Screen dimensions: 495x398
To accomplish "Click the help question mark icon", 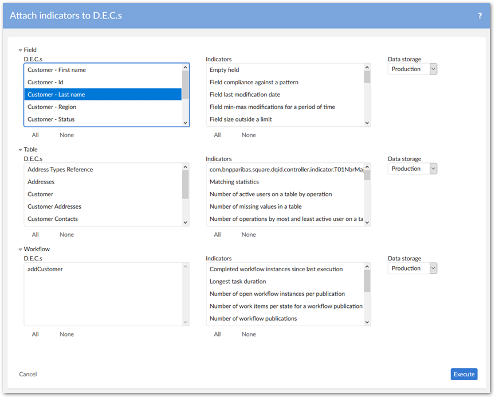I will pyautogui.click(x=480, y=16).
